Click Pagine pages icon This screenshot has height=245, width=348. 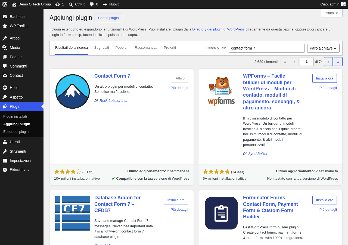[x=5, y=57]
